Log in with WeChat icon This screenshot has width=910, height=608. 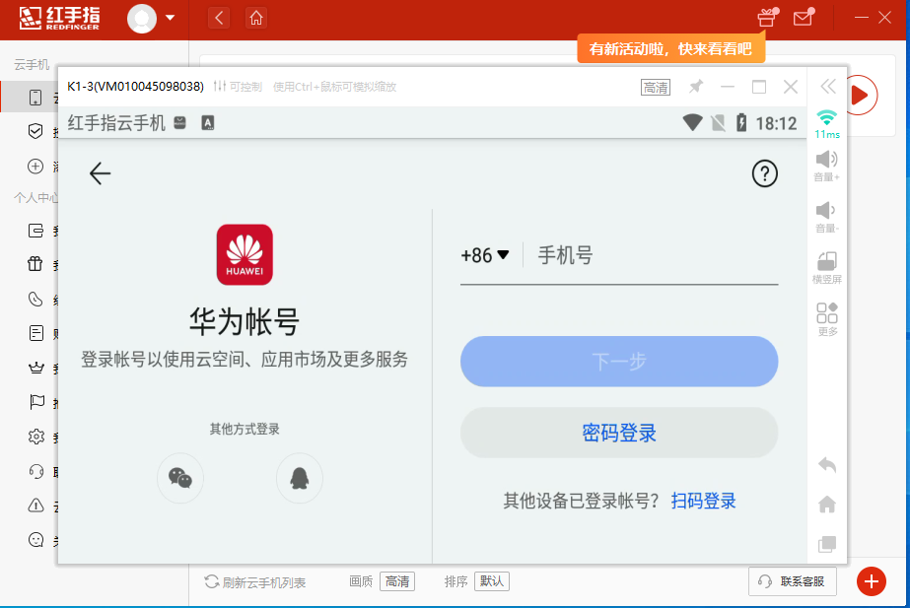[x=180, y=478]
